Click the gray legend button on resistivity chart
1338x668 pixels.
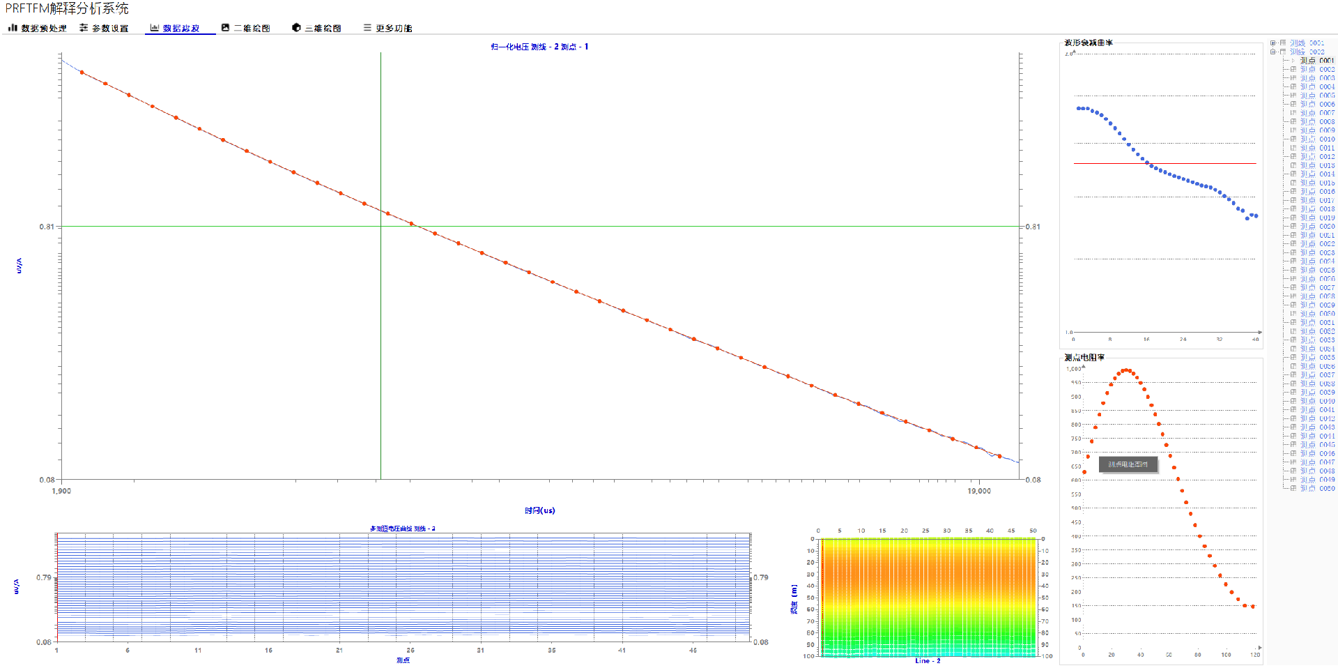coord(1128,464)
